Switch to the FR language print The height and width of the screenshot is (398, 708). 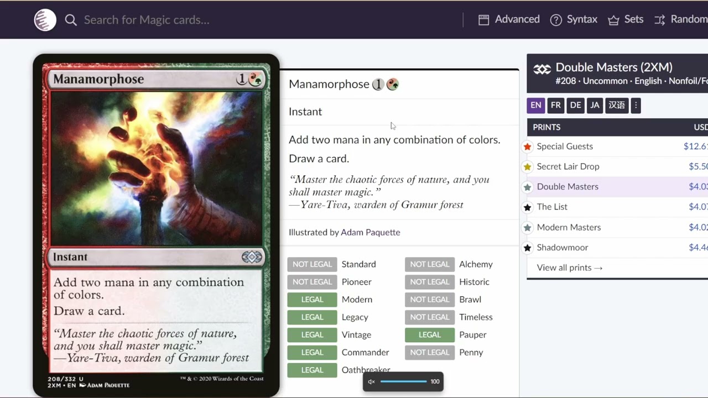(556, 105)
